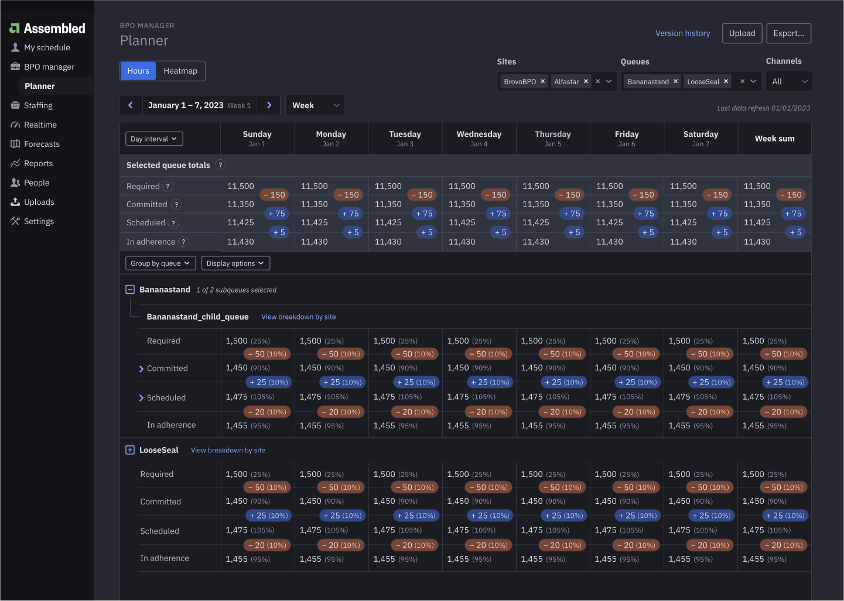Open the Reports section
Image resolution: width=844 pixels, height=601 pixels.
[x=38, y=163]
